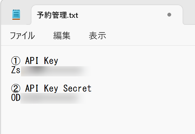Click the Notepad app icon

coord(16,15)
